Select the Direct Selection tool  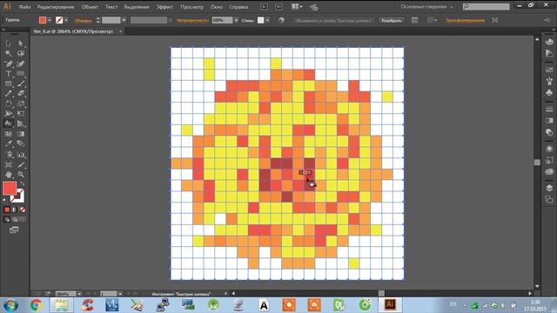tap(21, 43)
